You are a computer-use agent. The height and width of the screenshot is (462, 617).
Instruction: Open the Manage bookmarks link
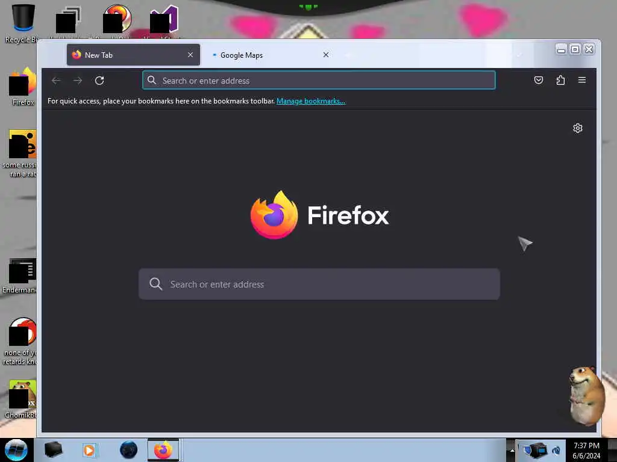tap(310, 101)
